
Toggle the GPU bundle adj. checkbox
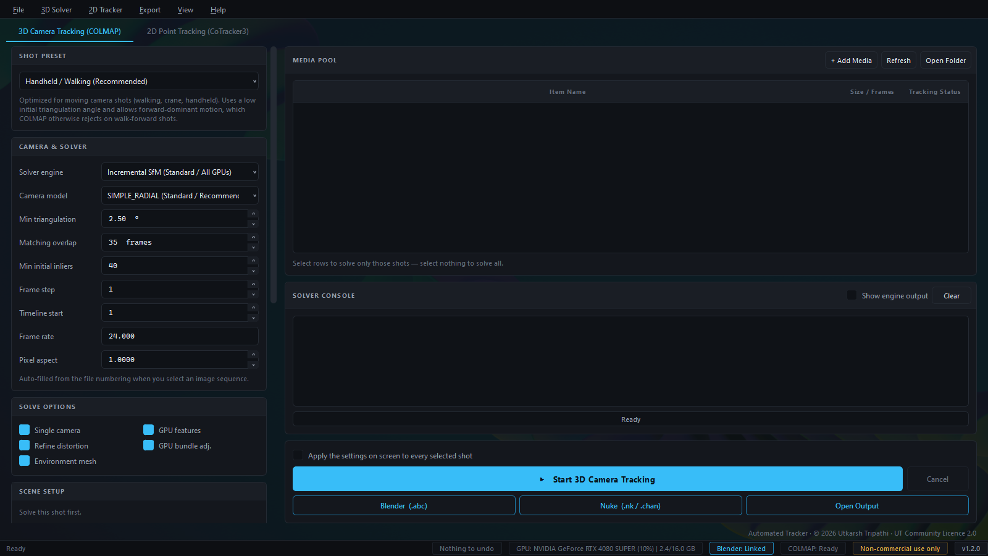(x=149, y=445)
